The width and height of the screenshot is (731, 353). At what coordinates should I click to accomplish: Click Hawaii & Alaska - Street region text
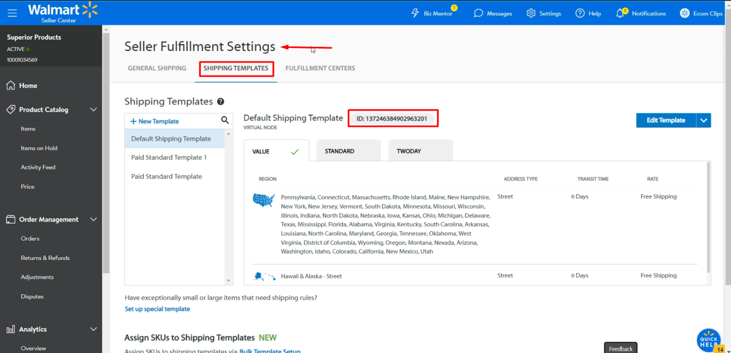pyautogui.click(x=311, y=276)
